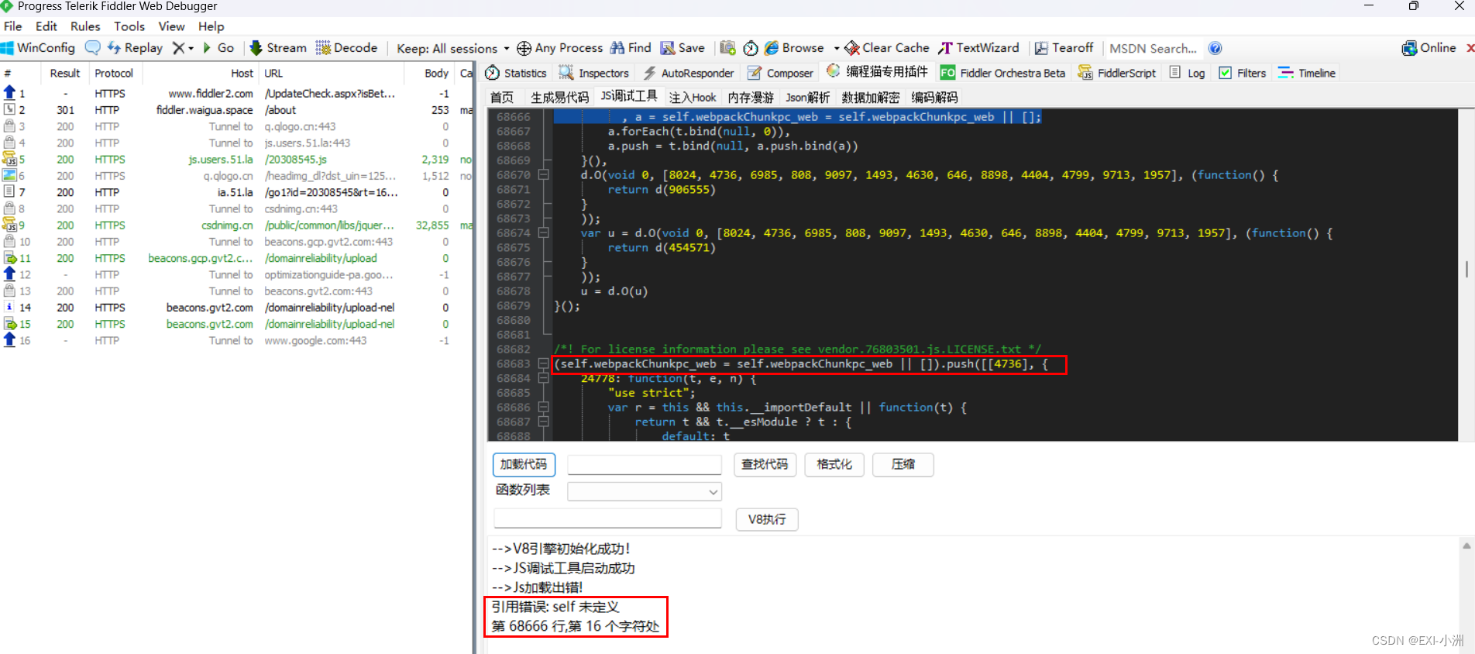The height and width of the screenshot is (654, 1475).
Task: Expand the Browse dropdown arrow
Action: pos(837,48)
